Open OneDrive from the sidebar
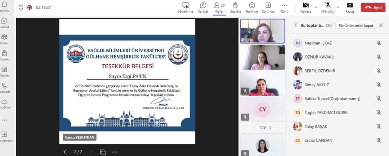This screenshot has width=389, height=156. coord(4,104)
